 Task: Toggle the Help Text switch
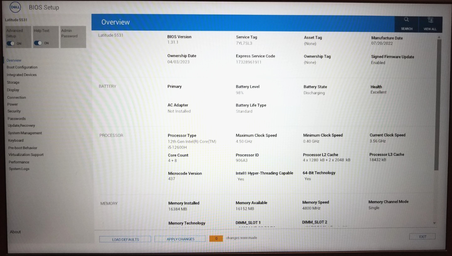coord(38,43)
